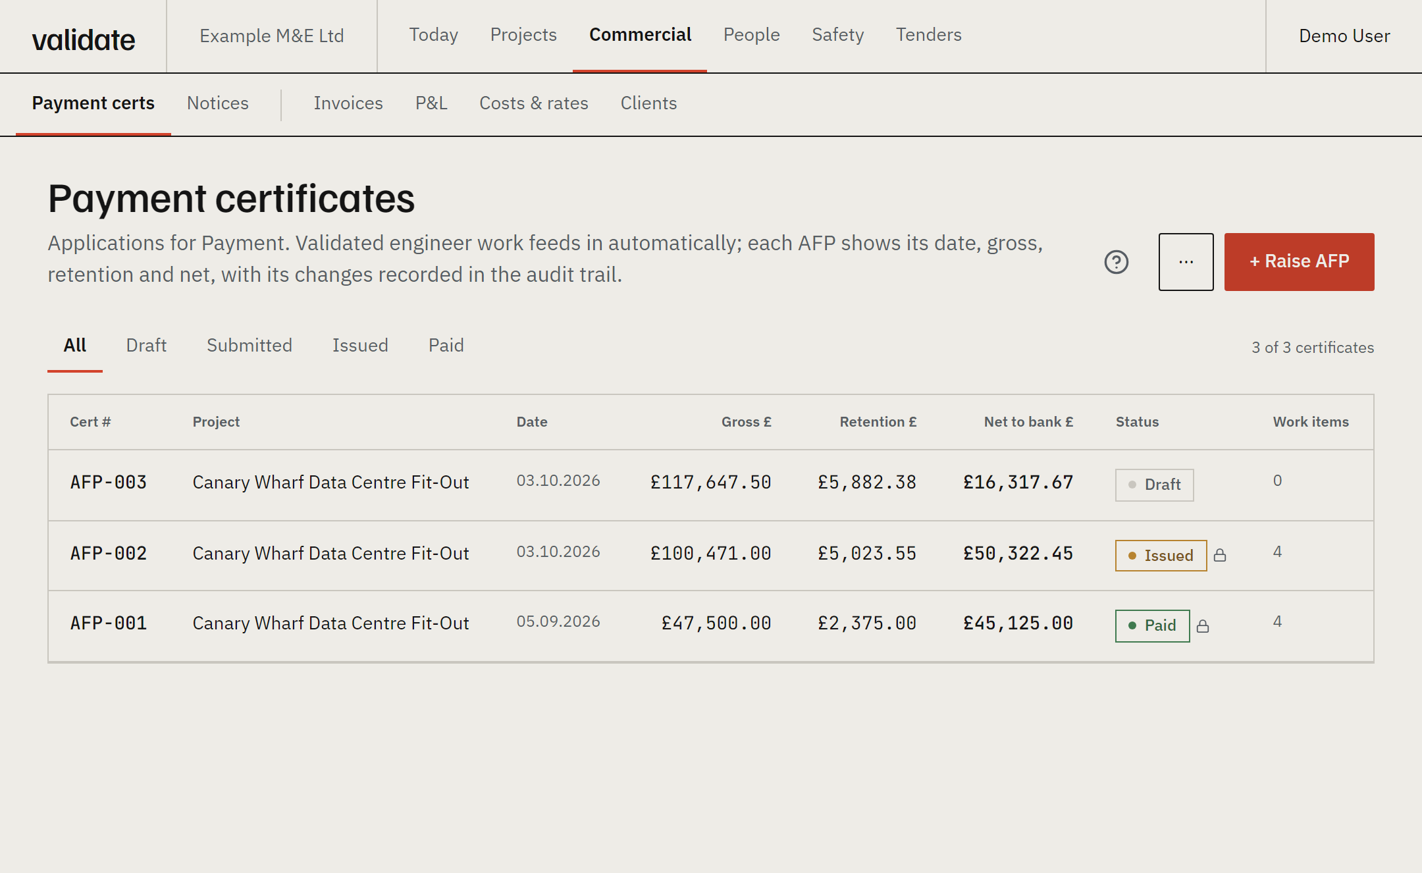Sort by Gross £ column header

point(746,422)
